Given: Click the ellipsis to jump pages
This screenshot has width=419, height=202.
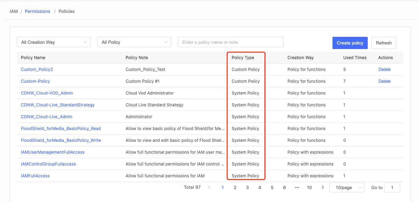Looking at the screenshot, I should click(x=297, y=187).
